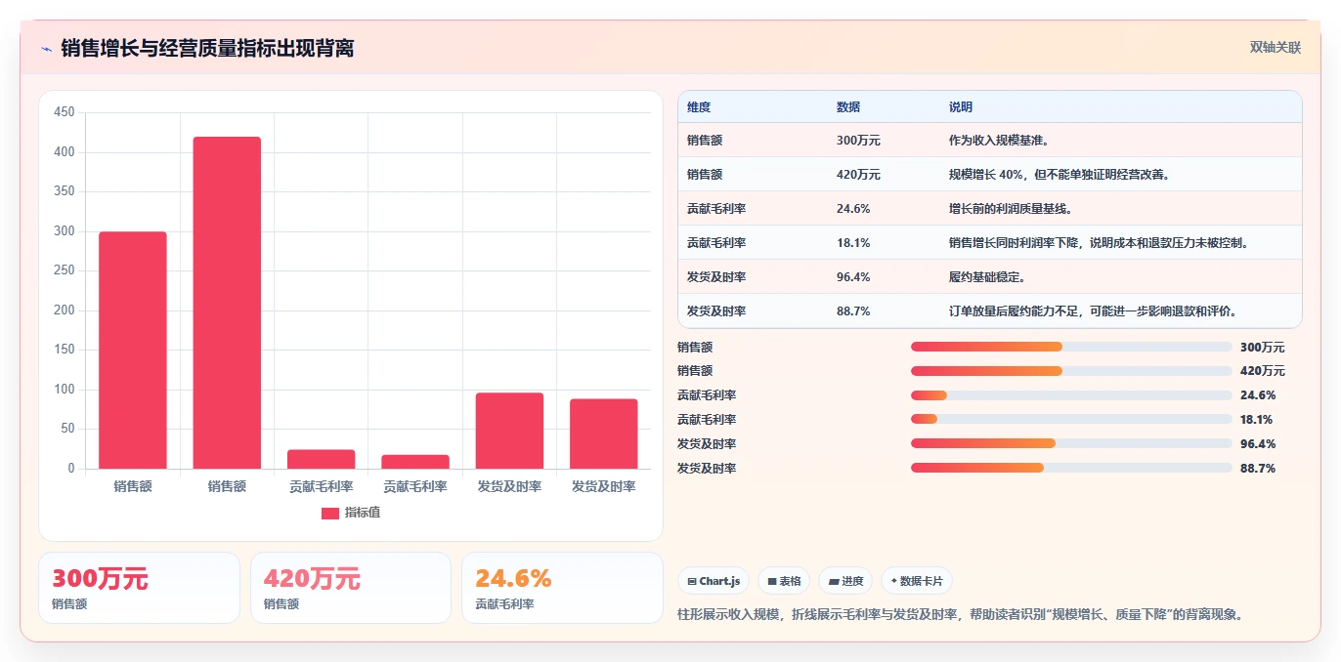Click the description starting 订单放量后履约能力不足
This screenshot has width=1341, height=662.
(1095, 311)
